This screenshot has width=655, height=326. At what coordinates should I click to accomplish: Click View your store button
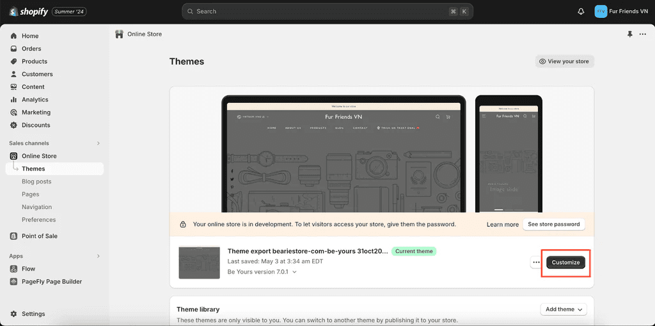point(564,61)
